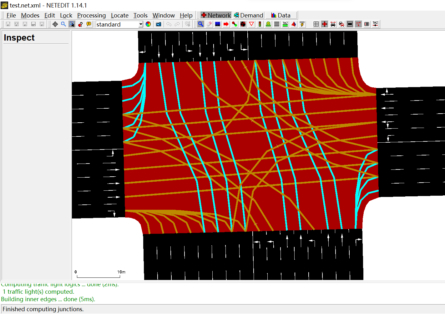
Task: Select Connection mode junction icon
Action: 243,24
